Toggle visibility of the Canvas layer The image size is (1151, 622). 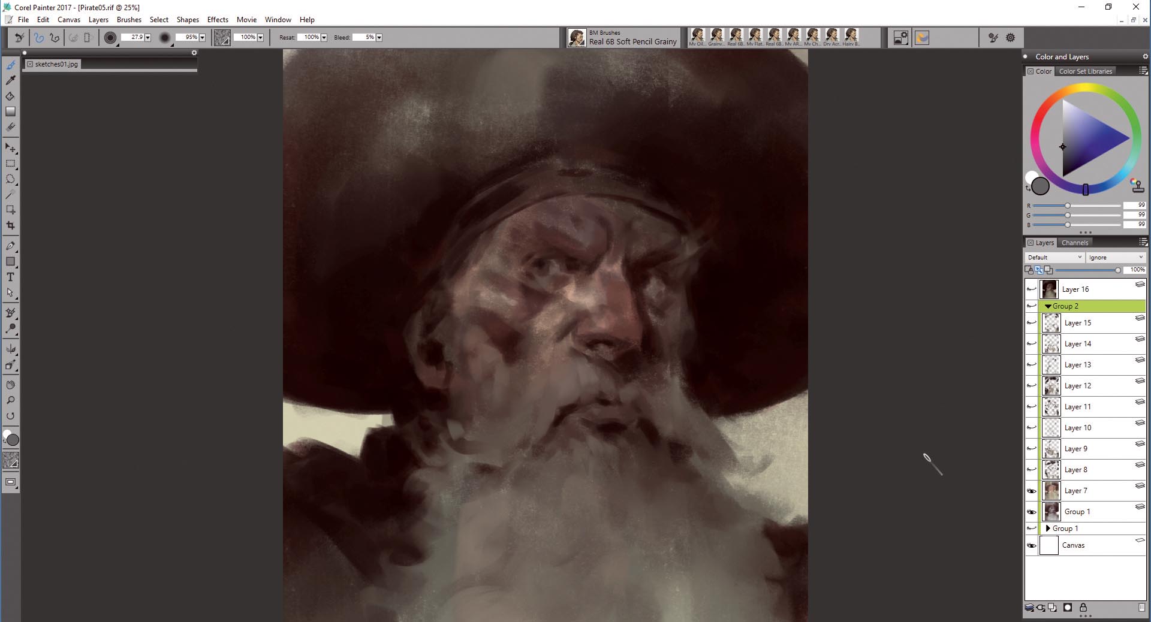point(1031,545)
